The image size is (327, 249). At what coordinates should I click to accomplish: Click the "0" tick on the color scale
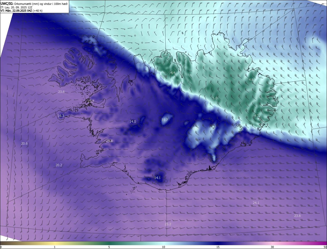(1, 247)
